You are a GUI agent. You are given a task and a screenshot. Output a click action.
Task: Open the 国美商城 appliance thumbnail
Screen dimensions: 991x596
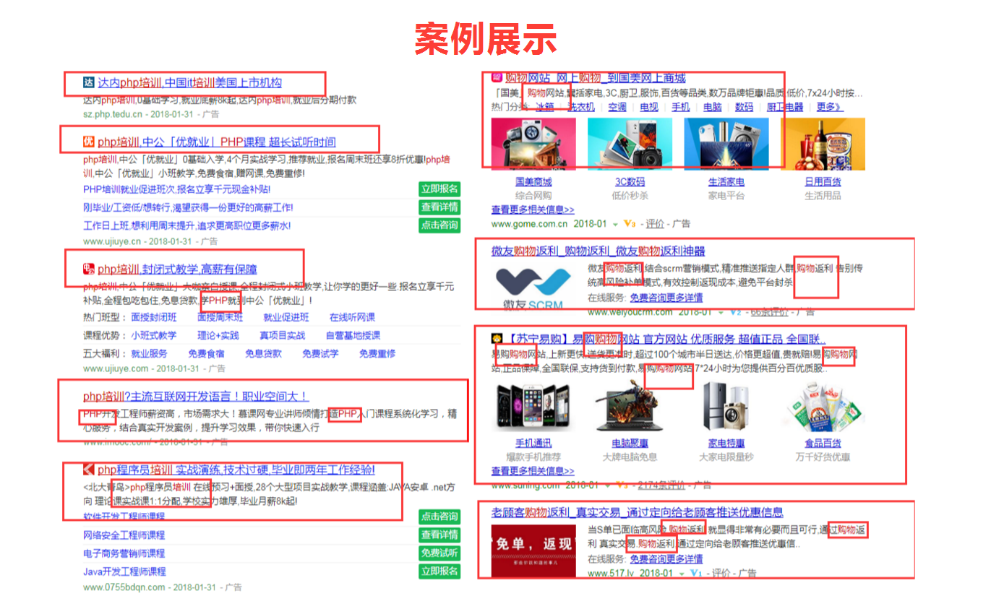533,144
